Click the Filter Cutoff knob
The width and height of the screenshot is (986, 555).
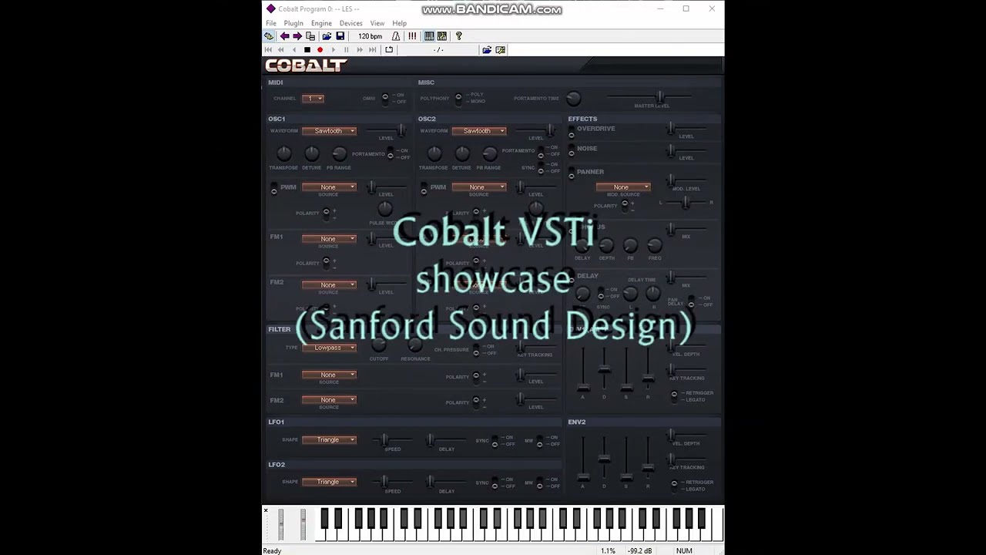(x=378, y=346)
